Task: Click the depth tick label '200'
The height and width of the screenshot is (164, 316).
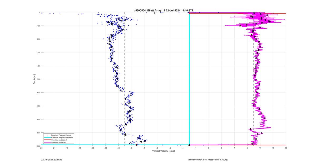Action: click(38, 39)
